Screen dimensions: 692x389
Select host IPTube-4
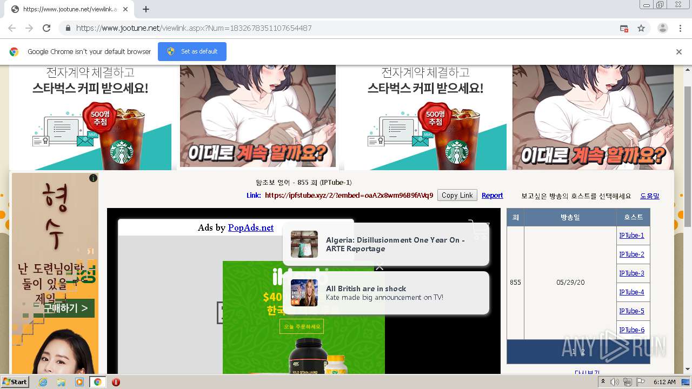[x=631, y=292]
